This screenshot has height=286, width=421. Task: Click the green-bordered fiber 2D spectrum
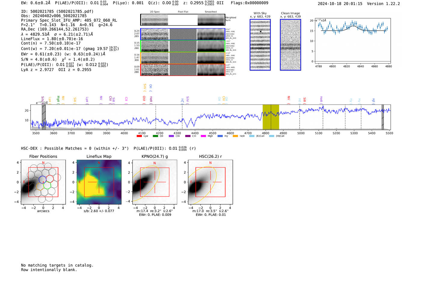pos(183,46)
